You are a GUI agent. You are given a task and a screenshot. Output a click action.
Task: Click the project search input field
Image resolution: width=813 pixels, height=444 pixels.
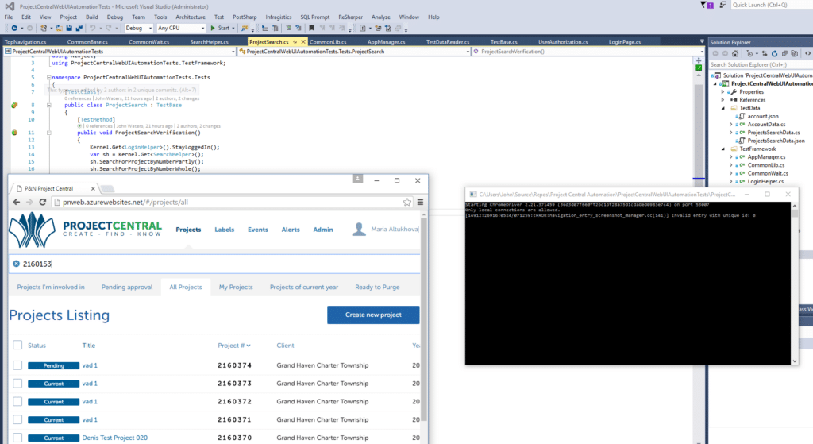pyautogui.click(x=214, y=264)
